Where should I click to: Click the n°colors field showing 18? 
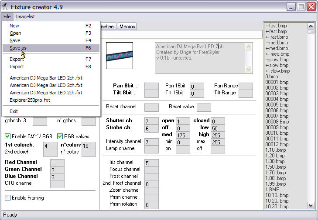click(x=89, y=146)
